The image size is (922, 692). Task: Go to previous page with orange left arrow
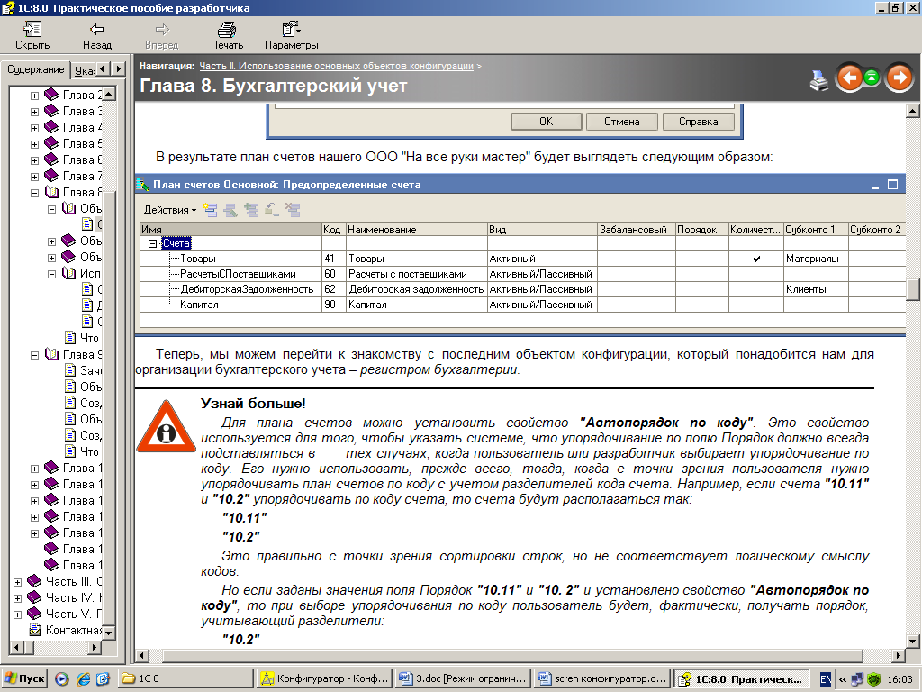pos(848,78)
